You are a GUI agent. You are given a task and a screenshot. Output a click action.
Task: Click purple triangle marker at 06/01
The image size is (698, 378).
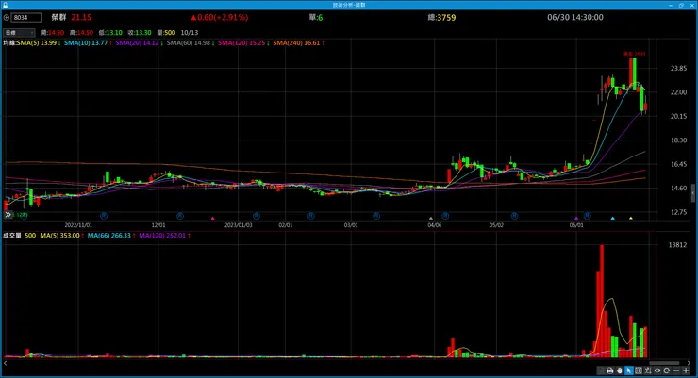576,219
